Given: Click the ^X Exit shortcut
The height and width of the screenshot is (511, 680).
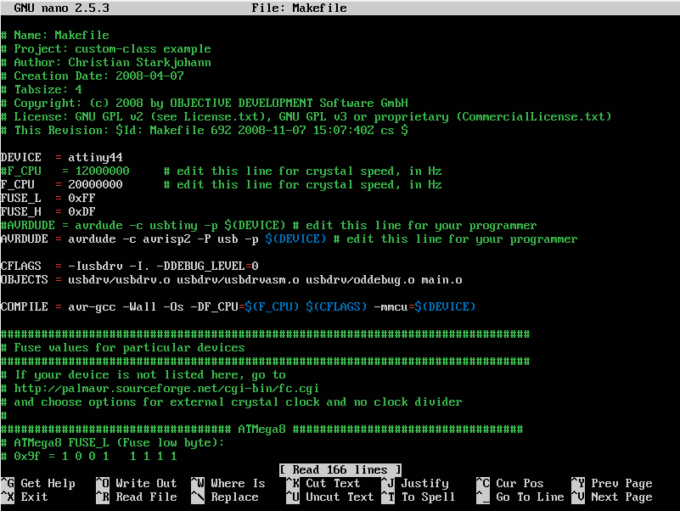Looking at the screenshot, I should 25,497.
